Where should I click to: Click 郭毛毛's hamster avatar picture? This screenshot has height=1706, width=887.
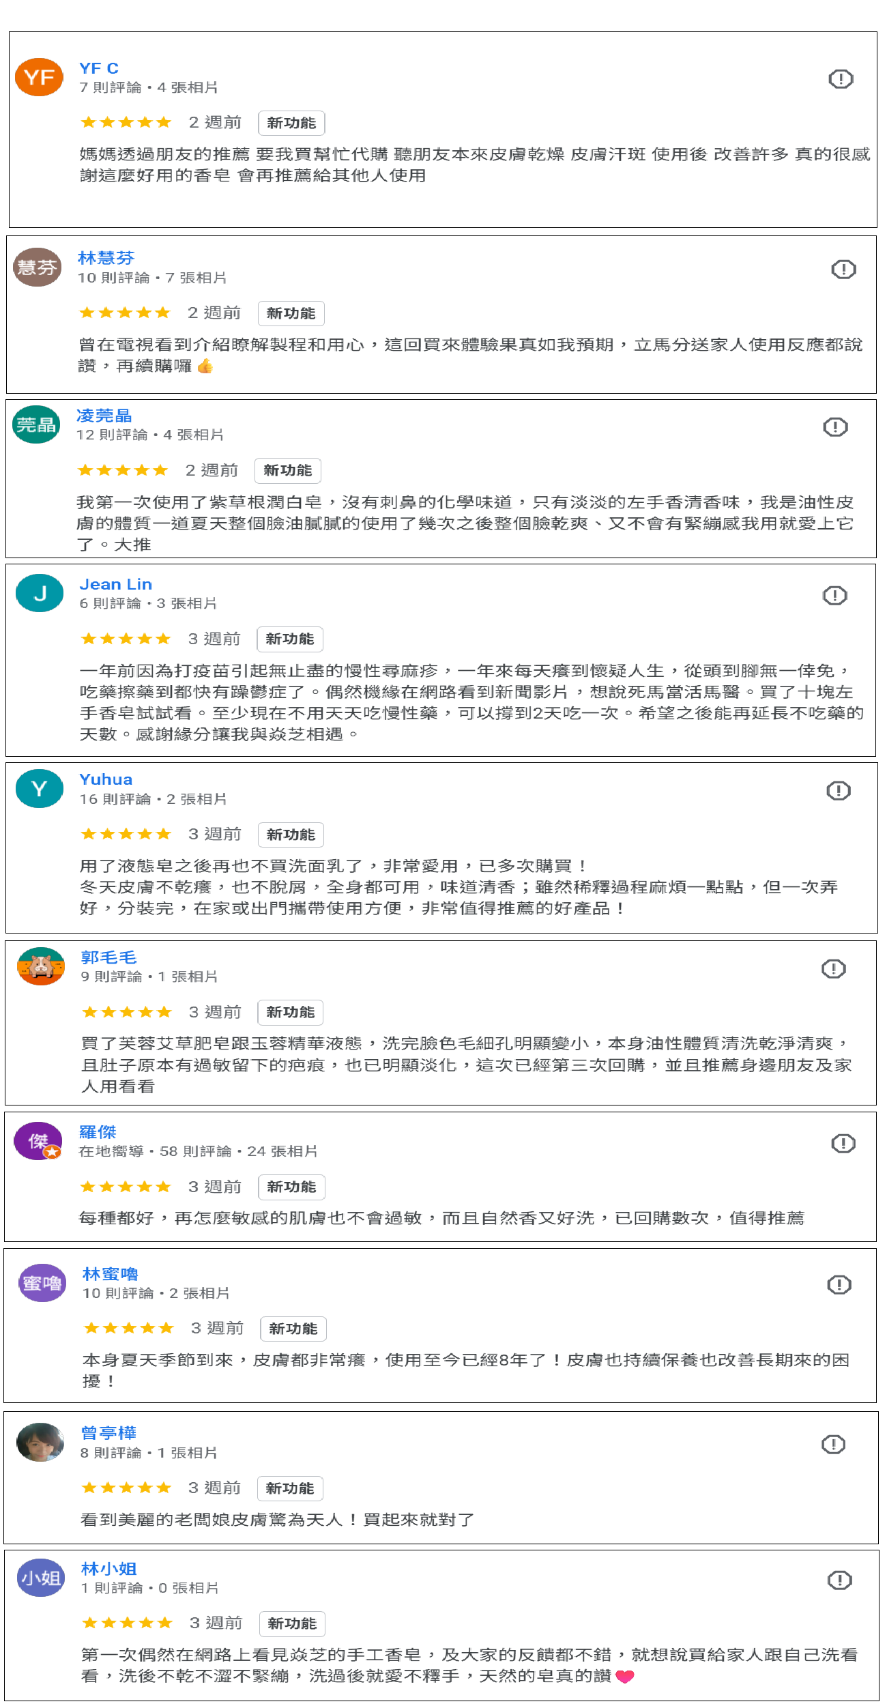pyautogui.click(x=41, y=966)
